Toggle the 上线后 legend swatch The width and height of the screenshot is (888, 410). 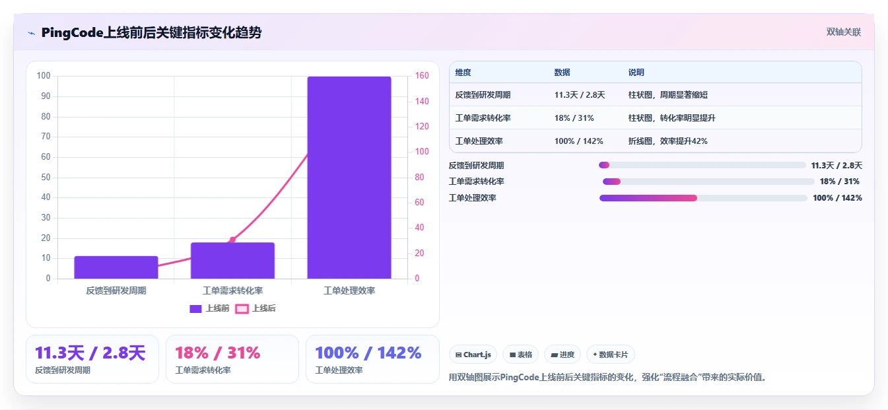click(242, 308)
